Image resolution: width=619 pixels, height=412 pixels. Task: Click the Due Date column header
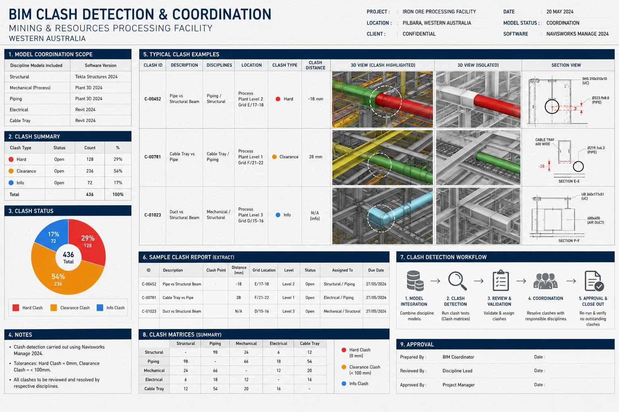click(376, 270)
